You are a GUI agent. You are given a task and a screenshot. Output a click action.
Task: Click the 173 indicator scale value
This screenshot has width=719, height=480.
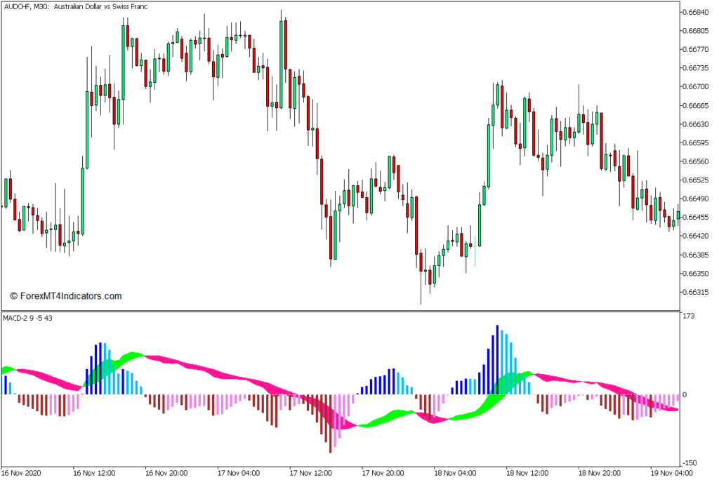click(x=689, y=317)
